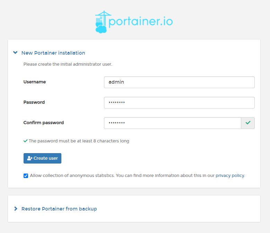Image resolution: width=270 pixels, height=233 pixels.
Task: Click 'Please create the initial administrator user.' text
Action: coord(68,64)
